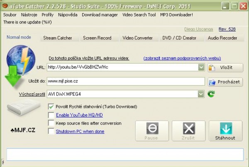249x167 pixels.
Task: Click the empty status log box
Action: [x=125, y=155]
